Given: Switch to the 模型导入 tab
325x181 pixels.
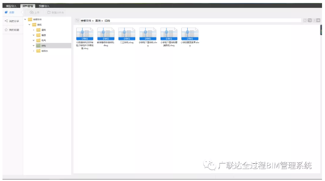Looking at the screenshot, I should pos(11,6).
